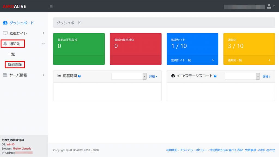Select 監視サイト in the sidebar

tap(18, 33)
